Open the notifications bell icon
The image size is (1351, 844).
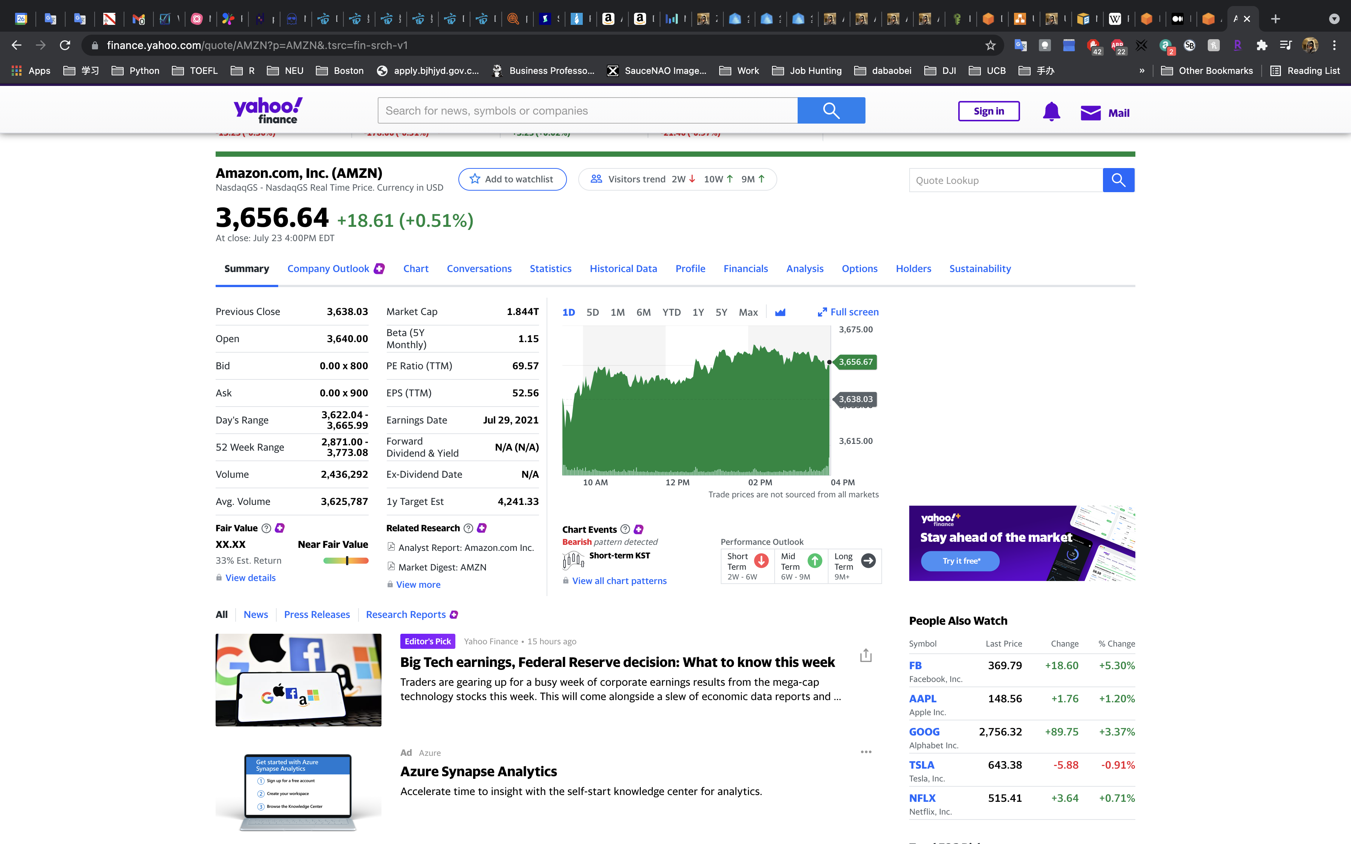[x=1051, y=112]
